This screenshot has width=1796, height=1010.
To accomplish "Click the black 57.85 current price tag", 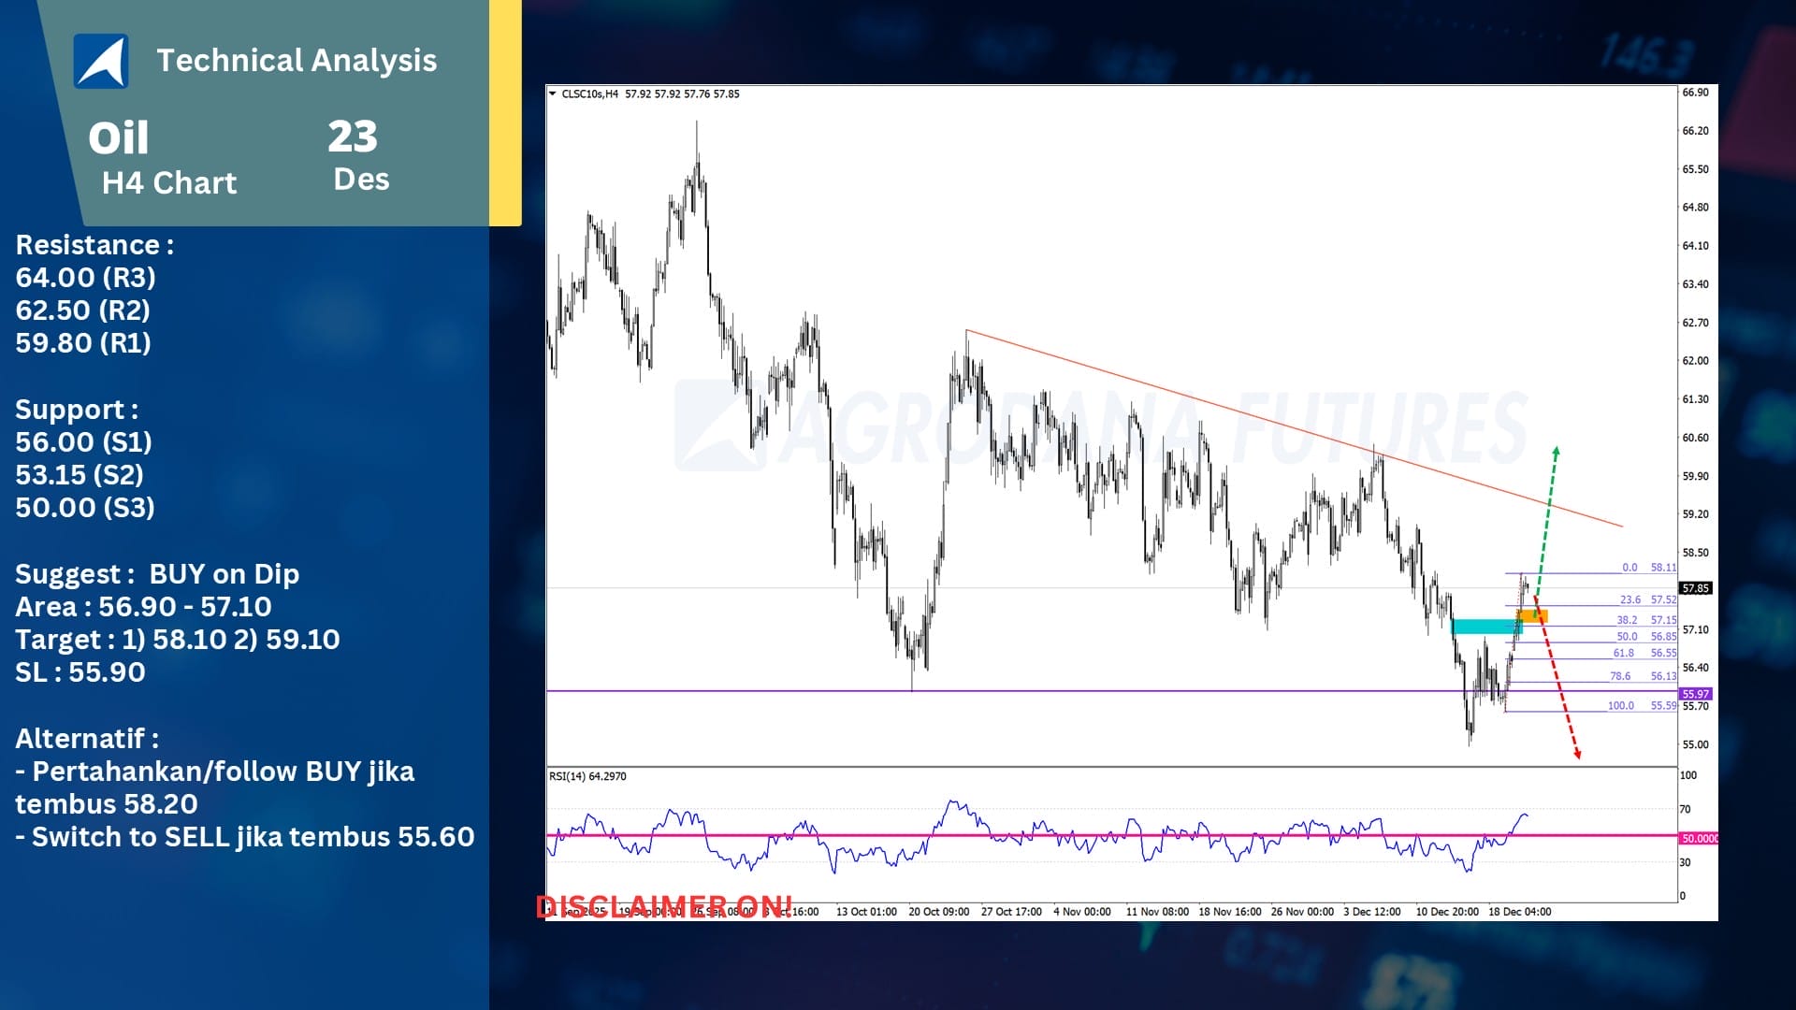I will [1695, 588].
